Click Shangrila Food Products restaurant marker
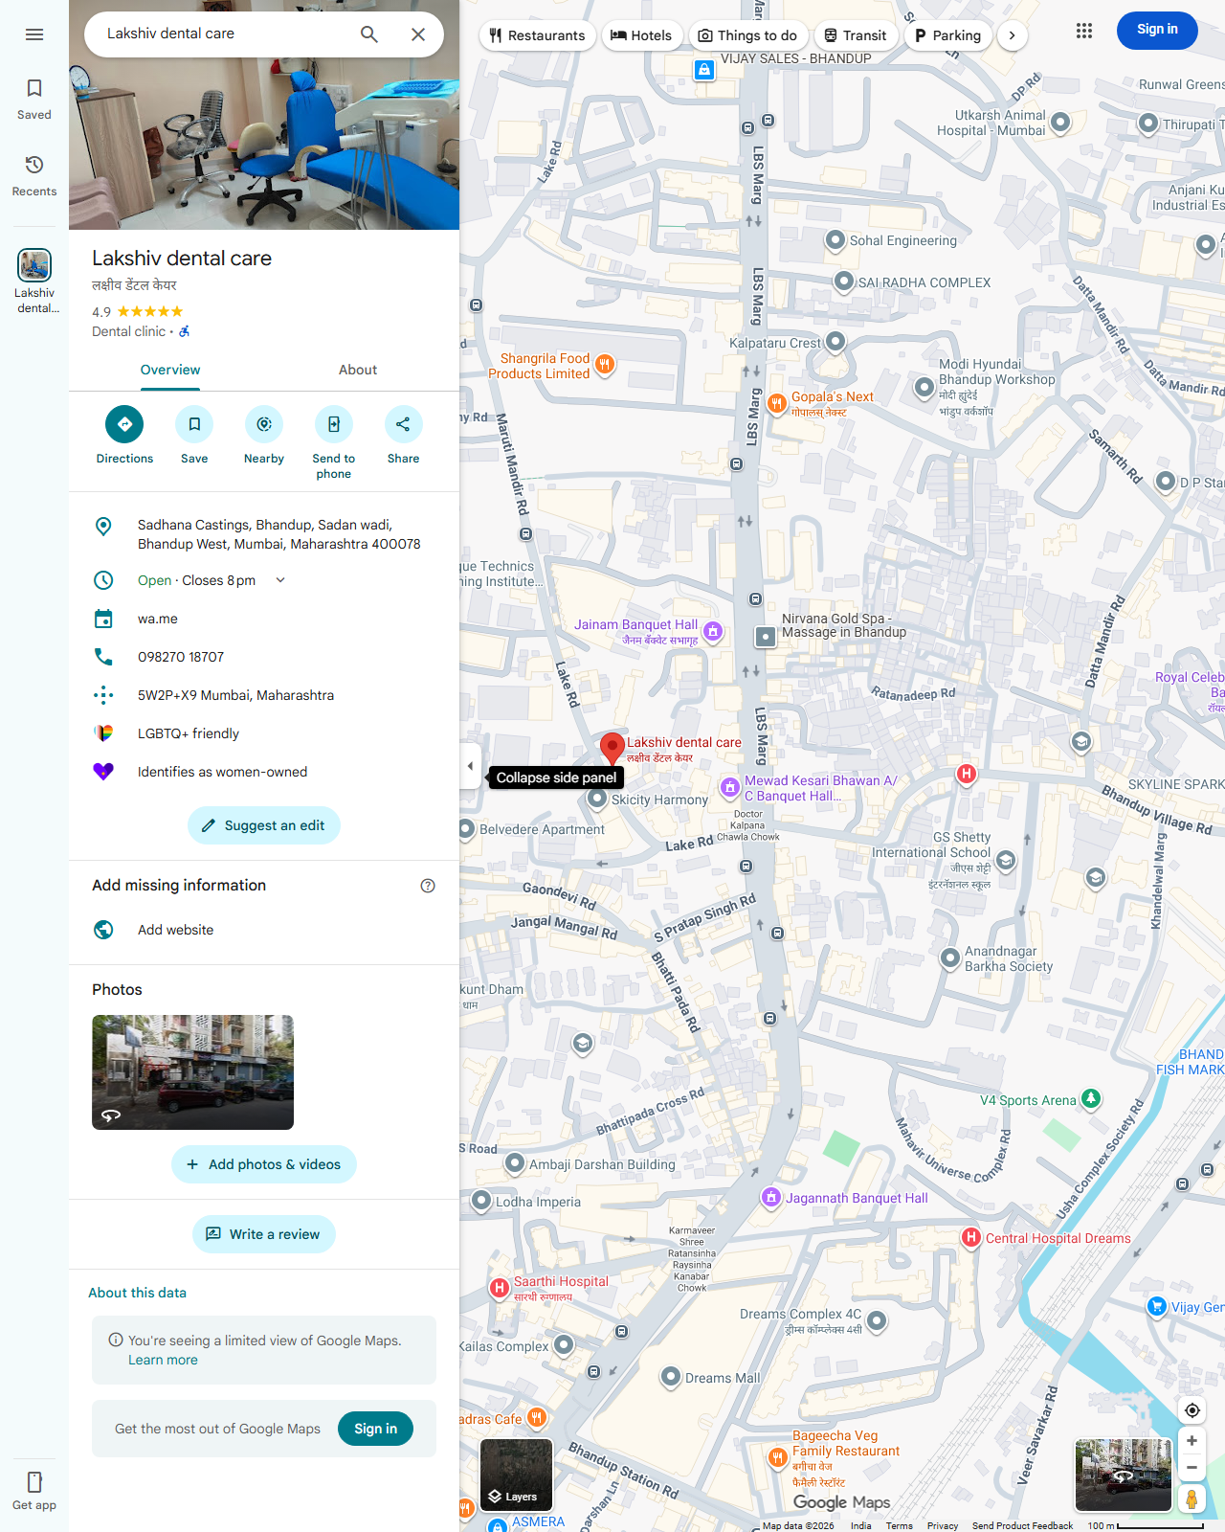This screenshot has height=1532, width=1225. coord(604,364)
